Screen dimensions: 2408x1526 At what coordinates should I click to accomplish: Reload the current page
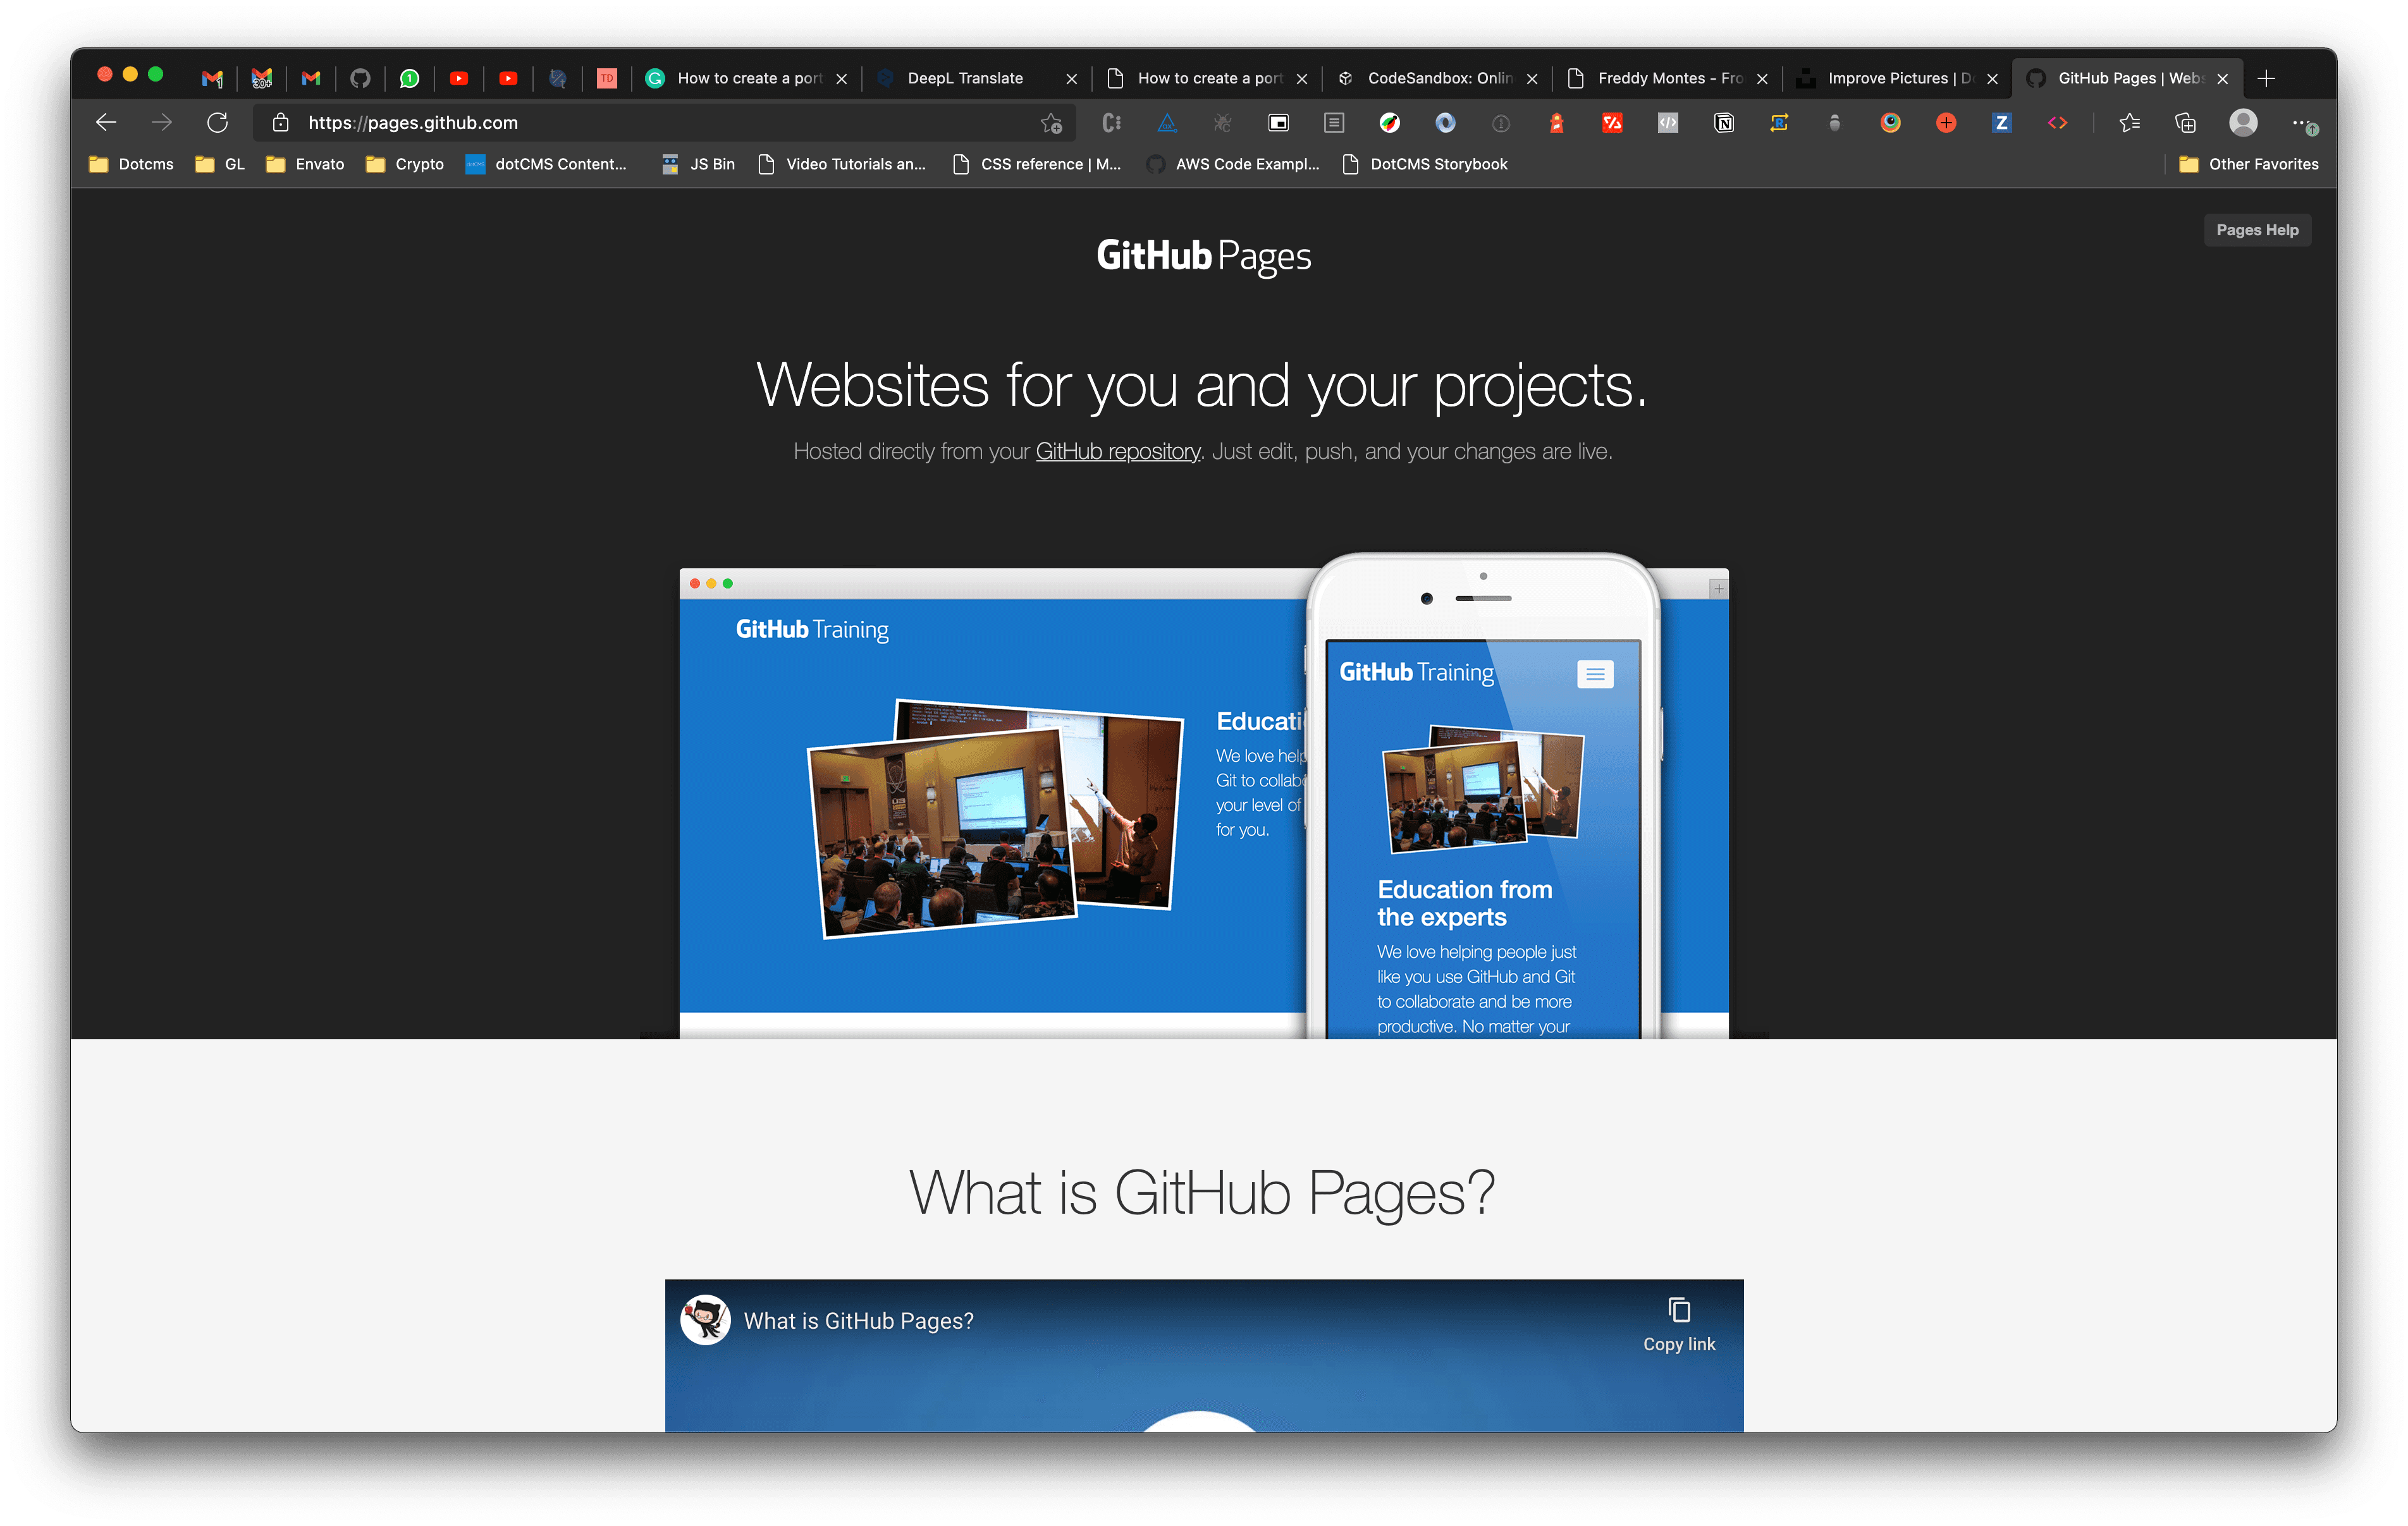coord(217,122)
